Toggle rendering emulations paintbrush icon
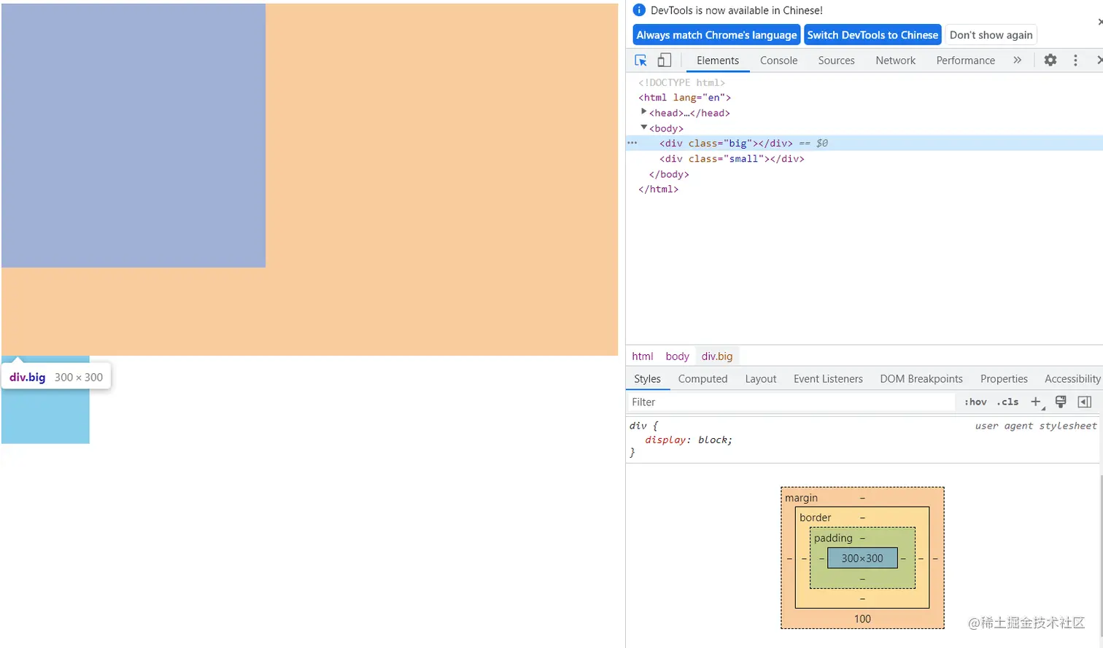Screen dimensions: 1103x648 pos(1061,402)
